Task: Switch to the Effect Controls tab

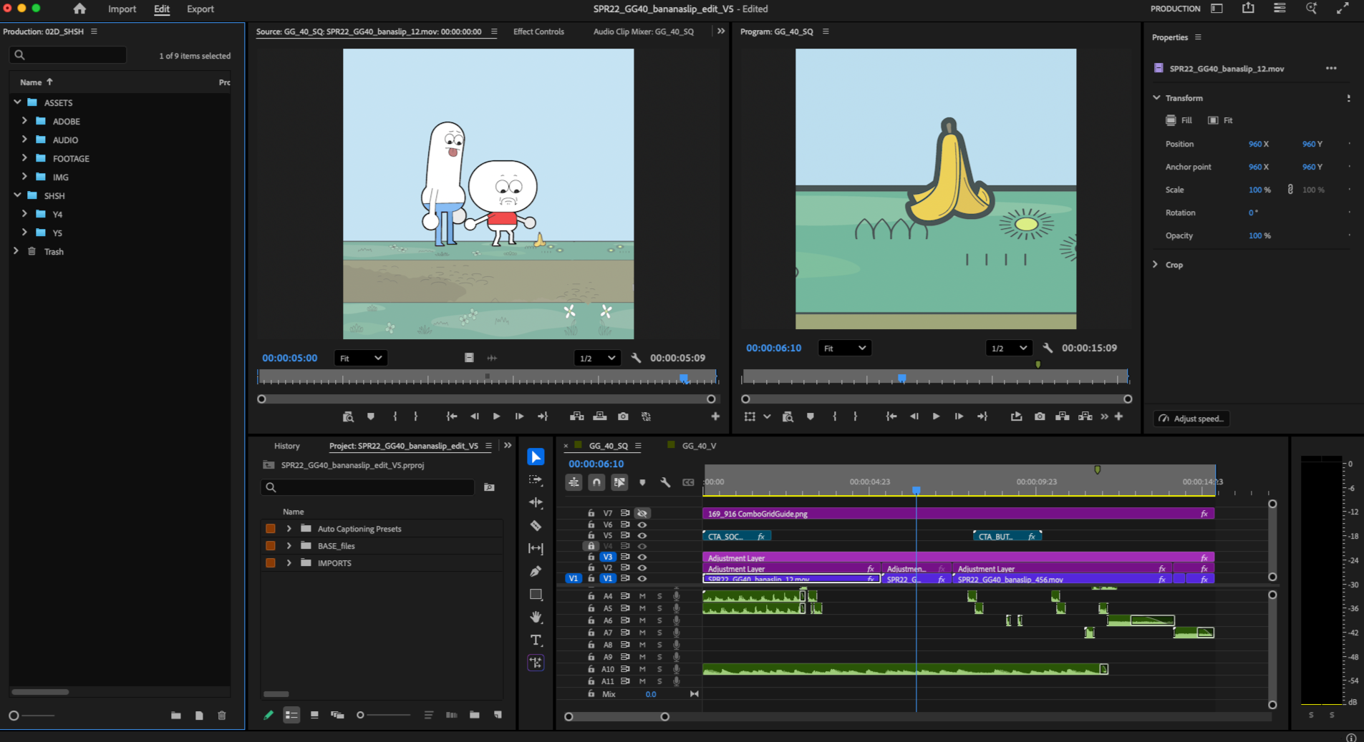Action: click(538, 31)
